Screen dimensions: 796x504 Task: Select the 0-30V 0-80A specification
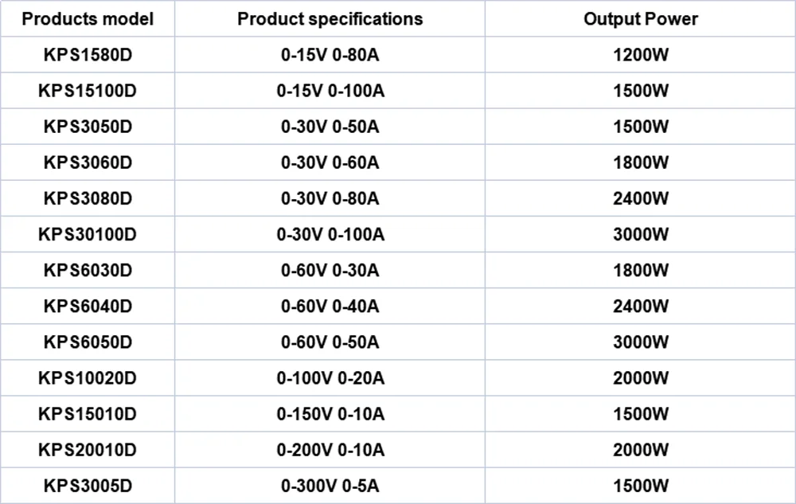tap(330, 199)
